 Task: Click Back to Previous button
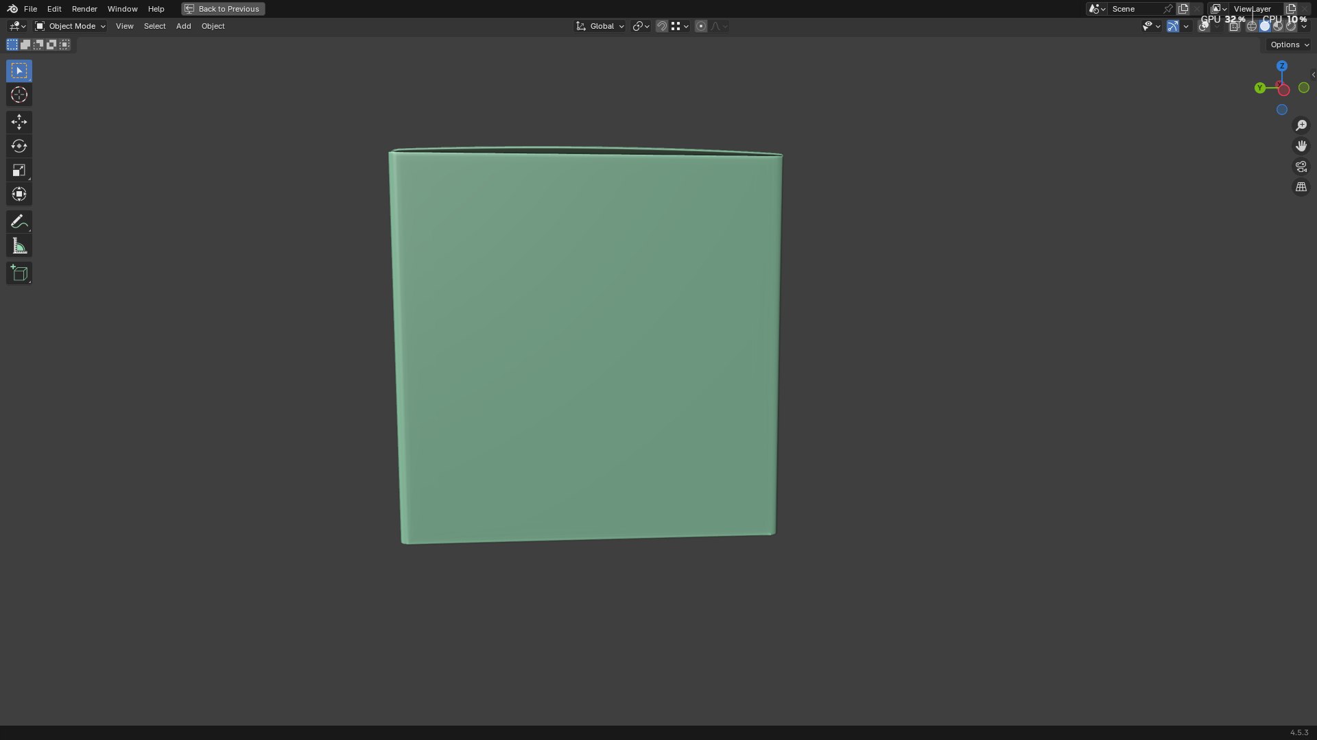coord(223,9)
